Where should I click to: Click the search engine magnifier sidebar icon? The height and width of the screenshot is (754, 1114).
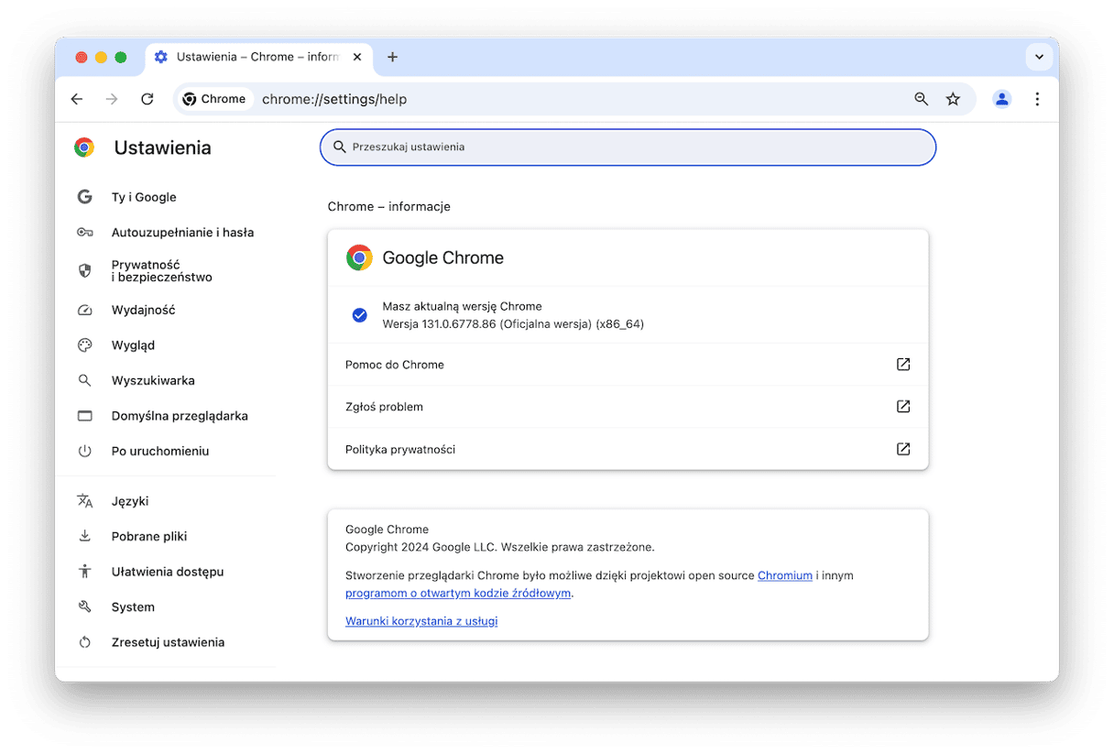pyautogui.click(x=85, y=380)
